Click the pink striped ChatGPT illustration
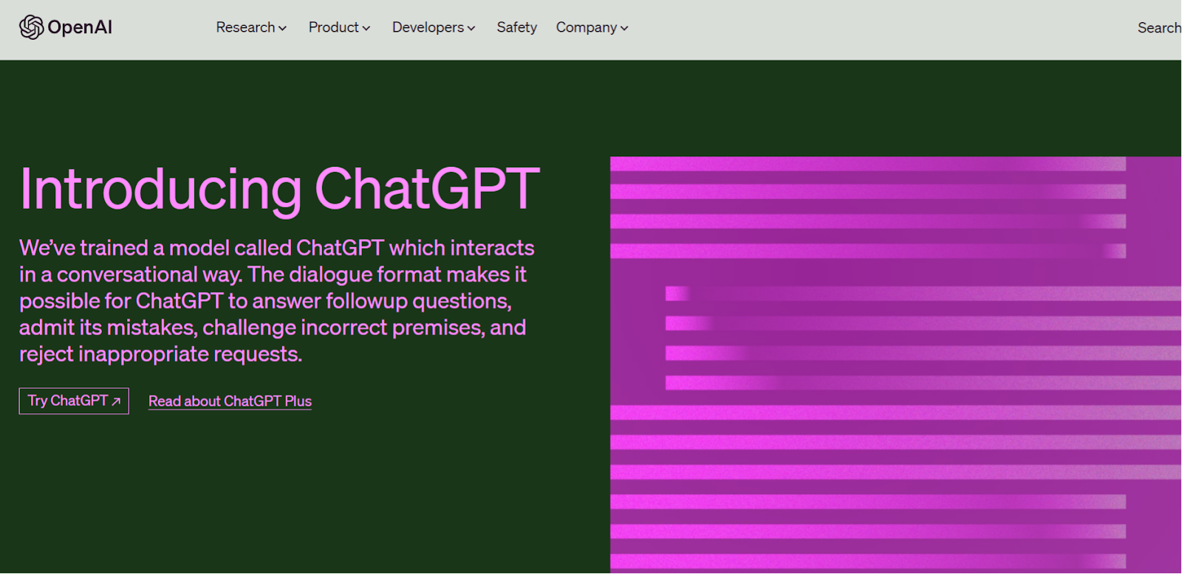The height and width of the screenshot is (574, 1182). (x=895, y=364)
